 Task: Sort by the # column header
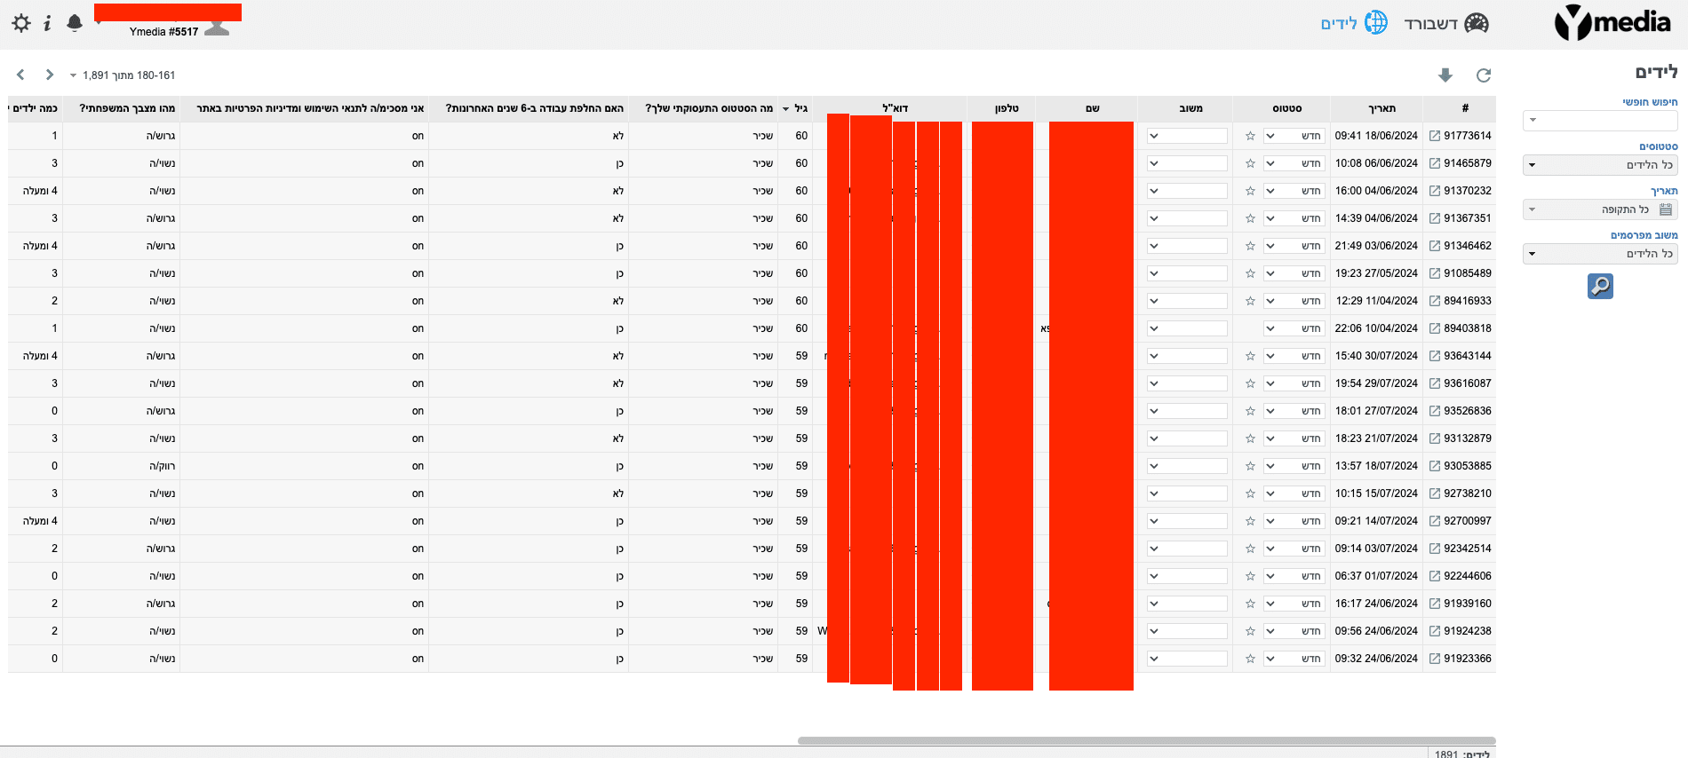[1460, 108]
